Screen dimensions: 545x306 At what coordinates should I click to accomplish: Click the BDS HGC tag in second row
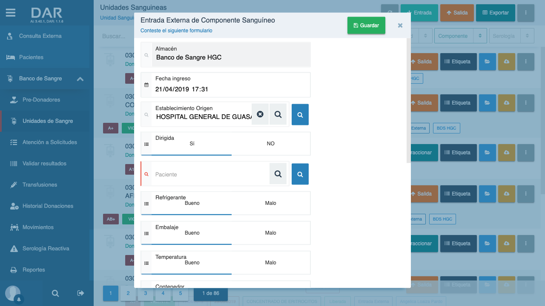tap(446, 128)
